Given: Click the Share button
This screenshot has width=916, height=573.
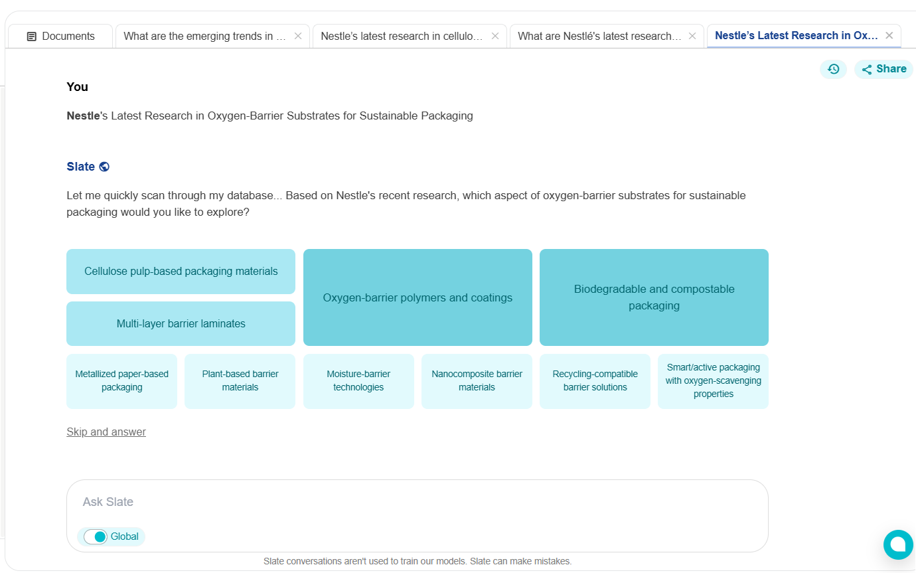Looking at the screenshot, I should coord(883,69).
